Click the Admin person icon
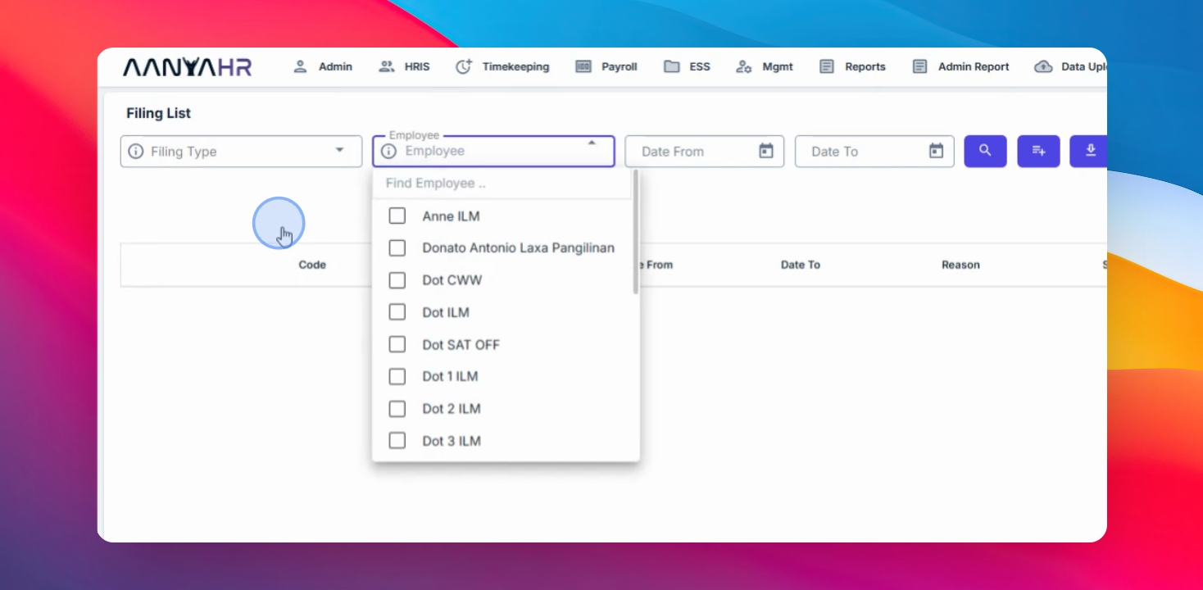The height and width of the screenshot is (590, 1203). (300, 66)
